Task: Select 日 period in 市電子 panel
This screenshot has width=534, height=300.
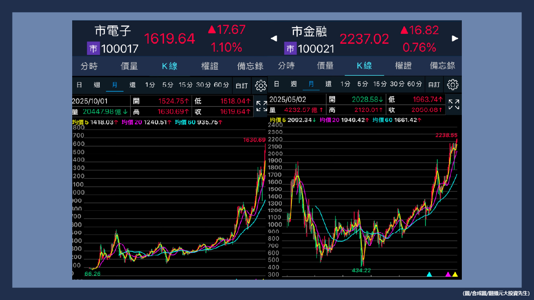Action: click(x=79, y=85)
